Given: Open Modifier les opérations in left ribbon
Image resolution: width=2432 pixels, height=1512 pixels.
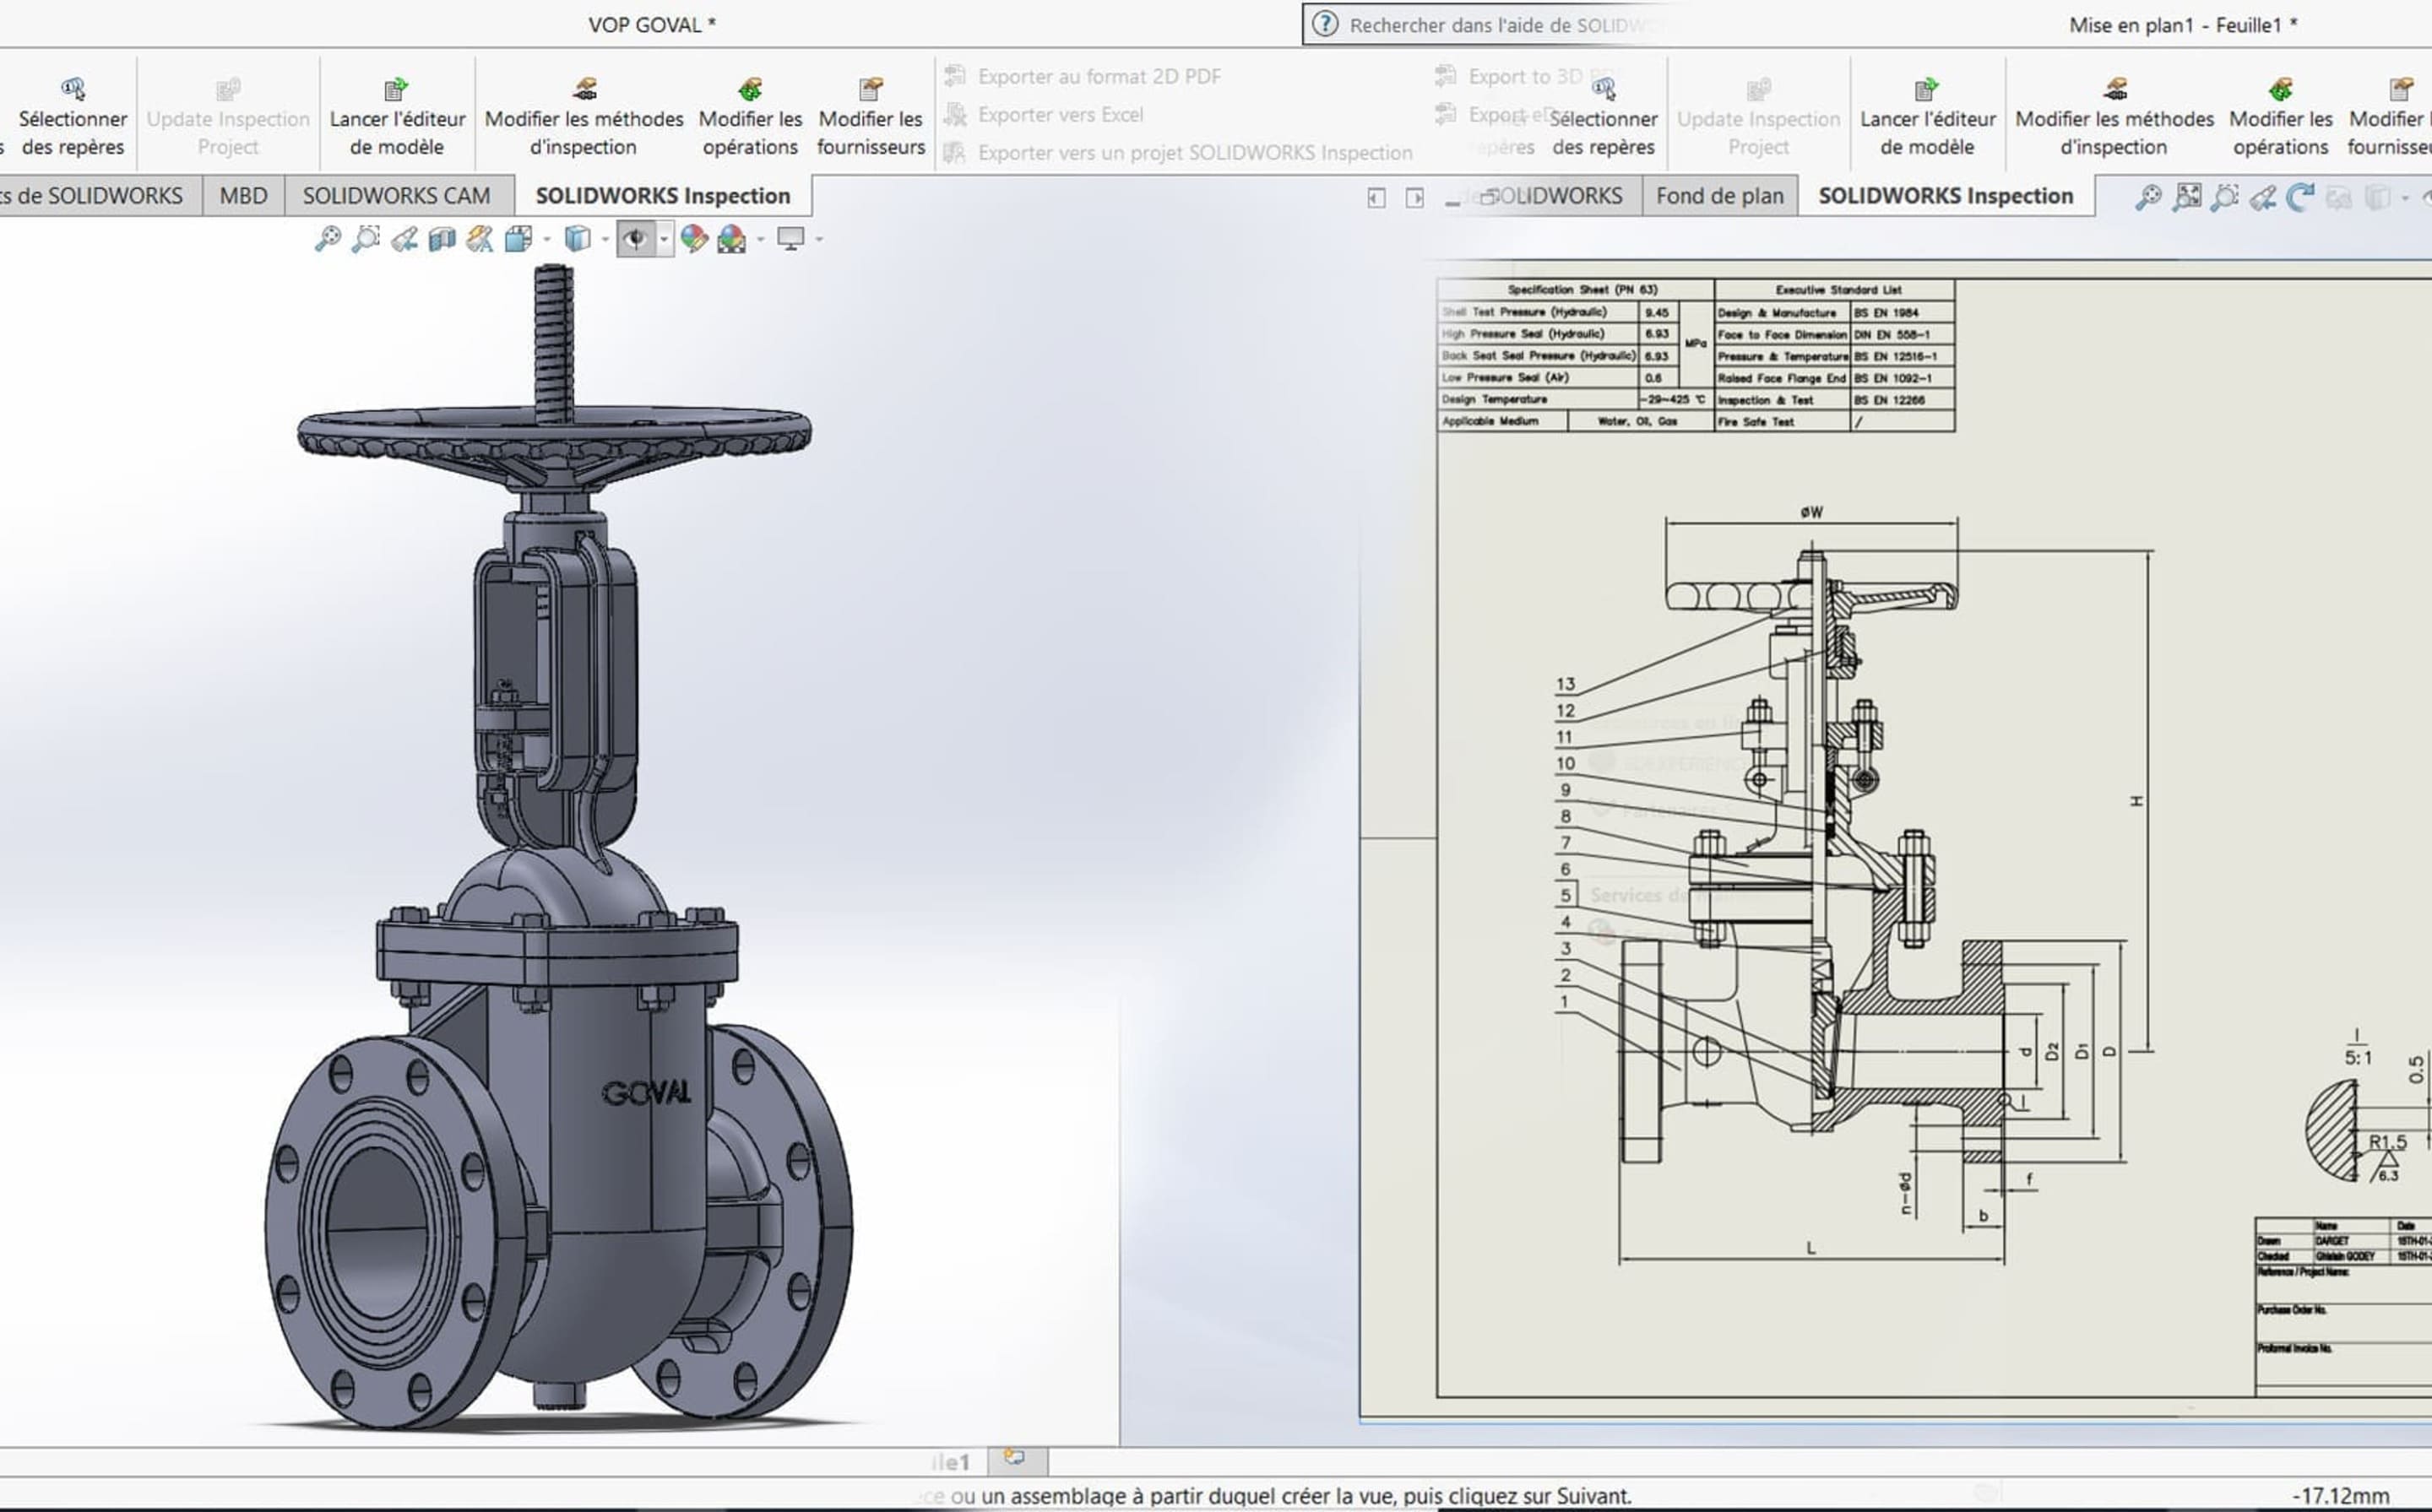Looking at the screenshot, I should [750, 117].
